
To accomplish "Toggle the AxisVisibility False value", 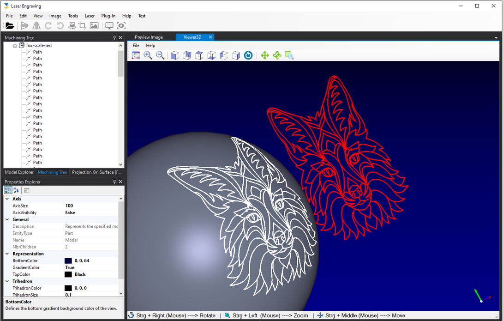I will coord(70,212).
